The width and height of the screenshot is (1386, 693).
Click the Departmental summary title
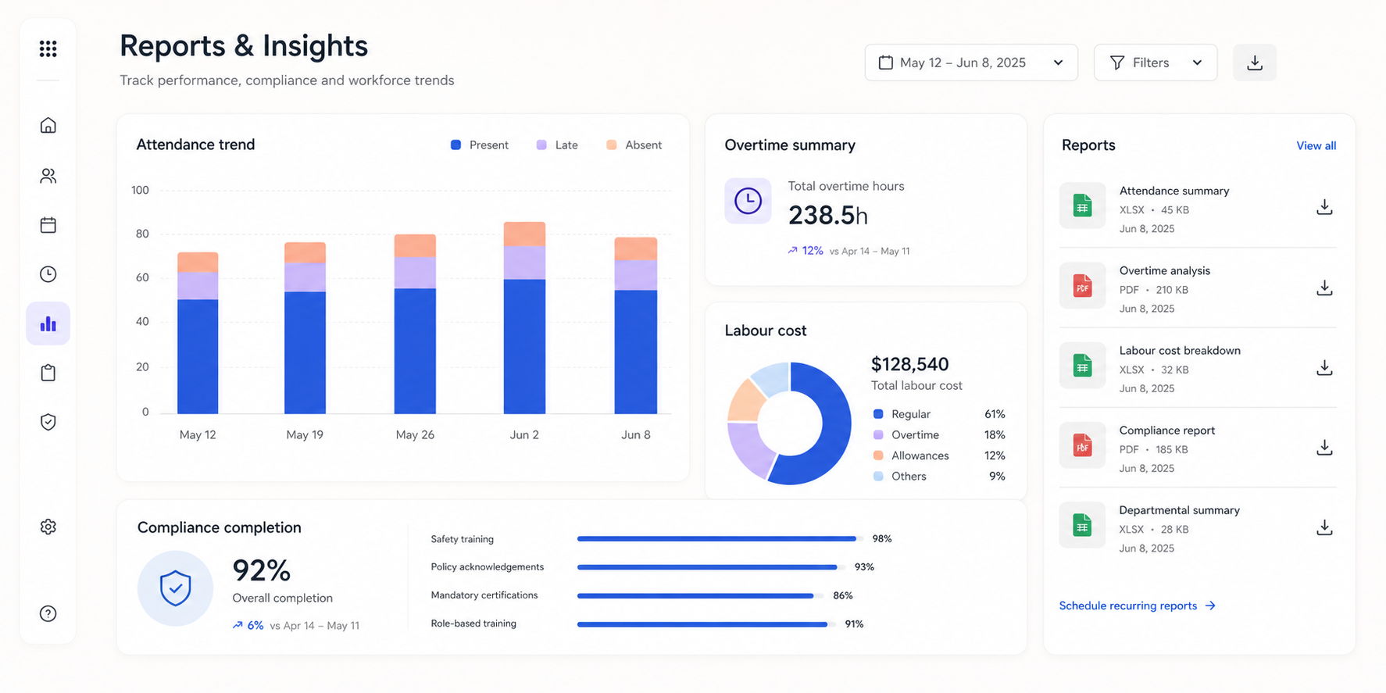coord(1179,510)
